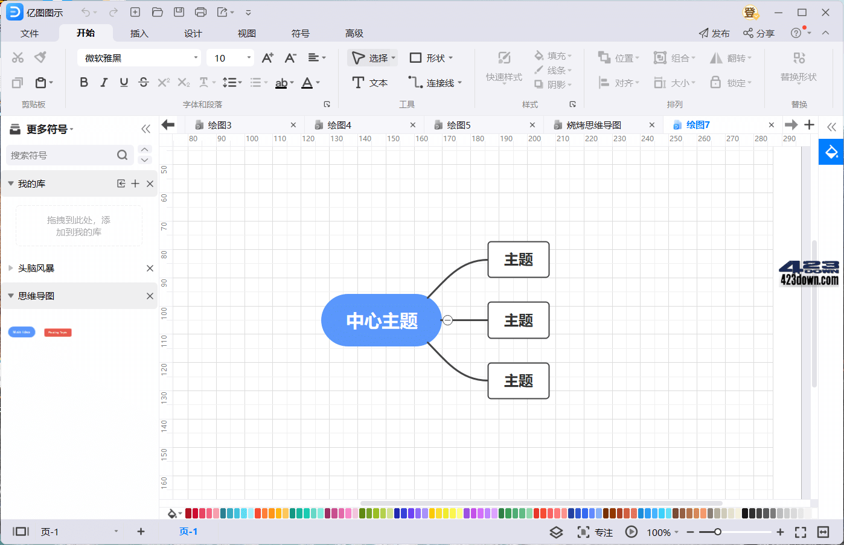Image resolution: width=844 pixels, height=545 pixels.
Task: Collapse the ribbon with up chevron
Action: [825, 33]
